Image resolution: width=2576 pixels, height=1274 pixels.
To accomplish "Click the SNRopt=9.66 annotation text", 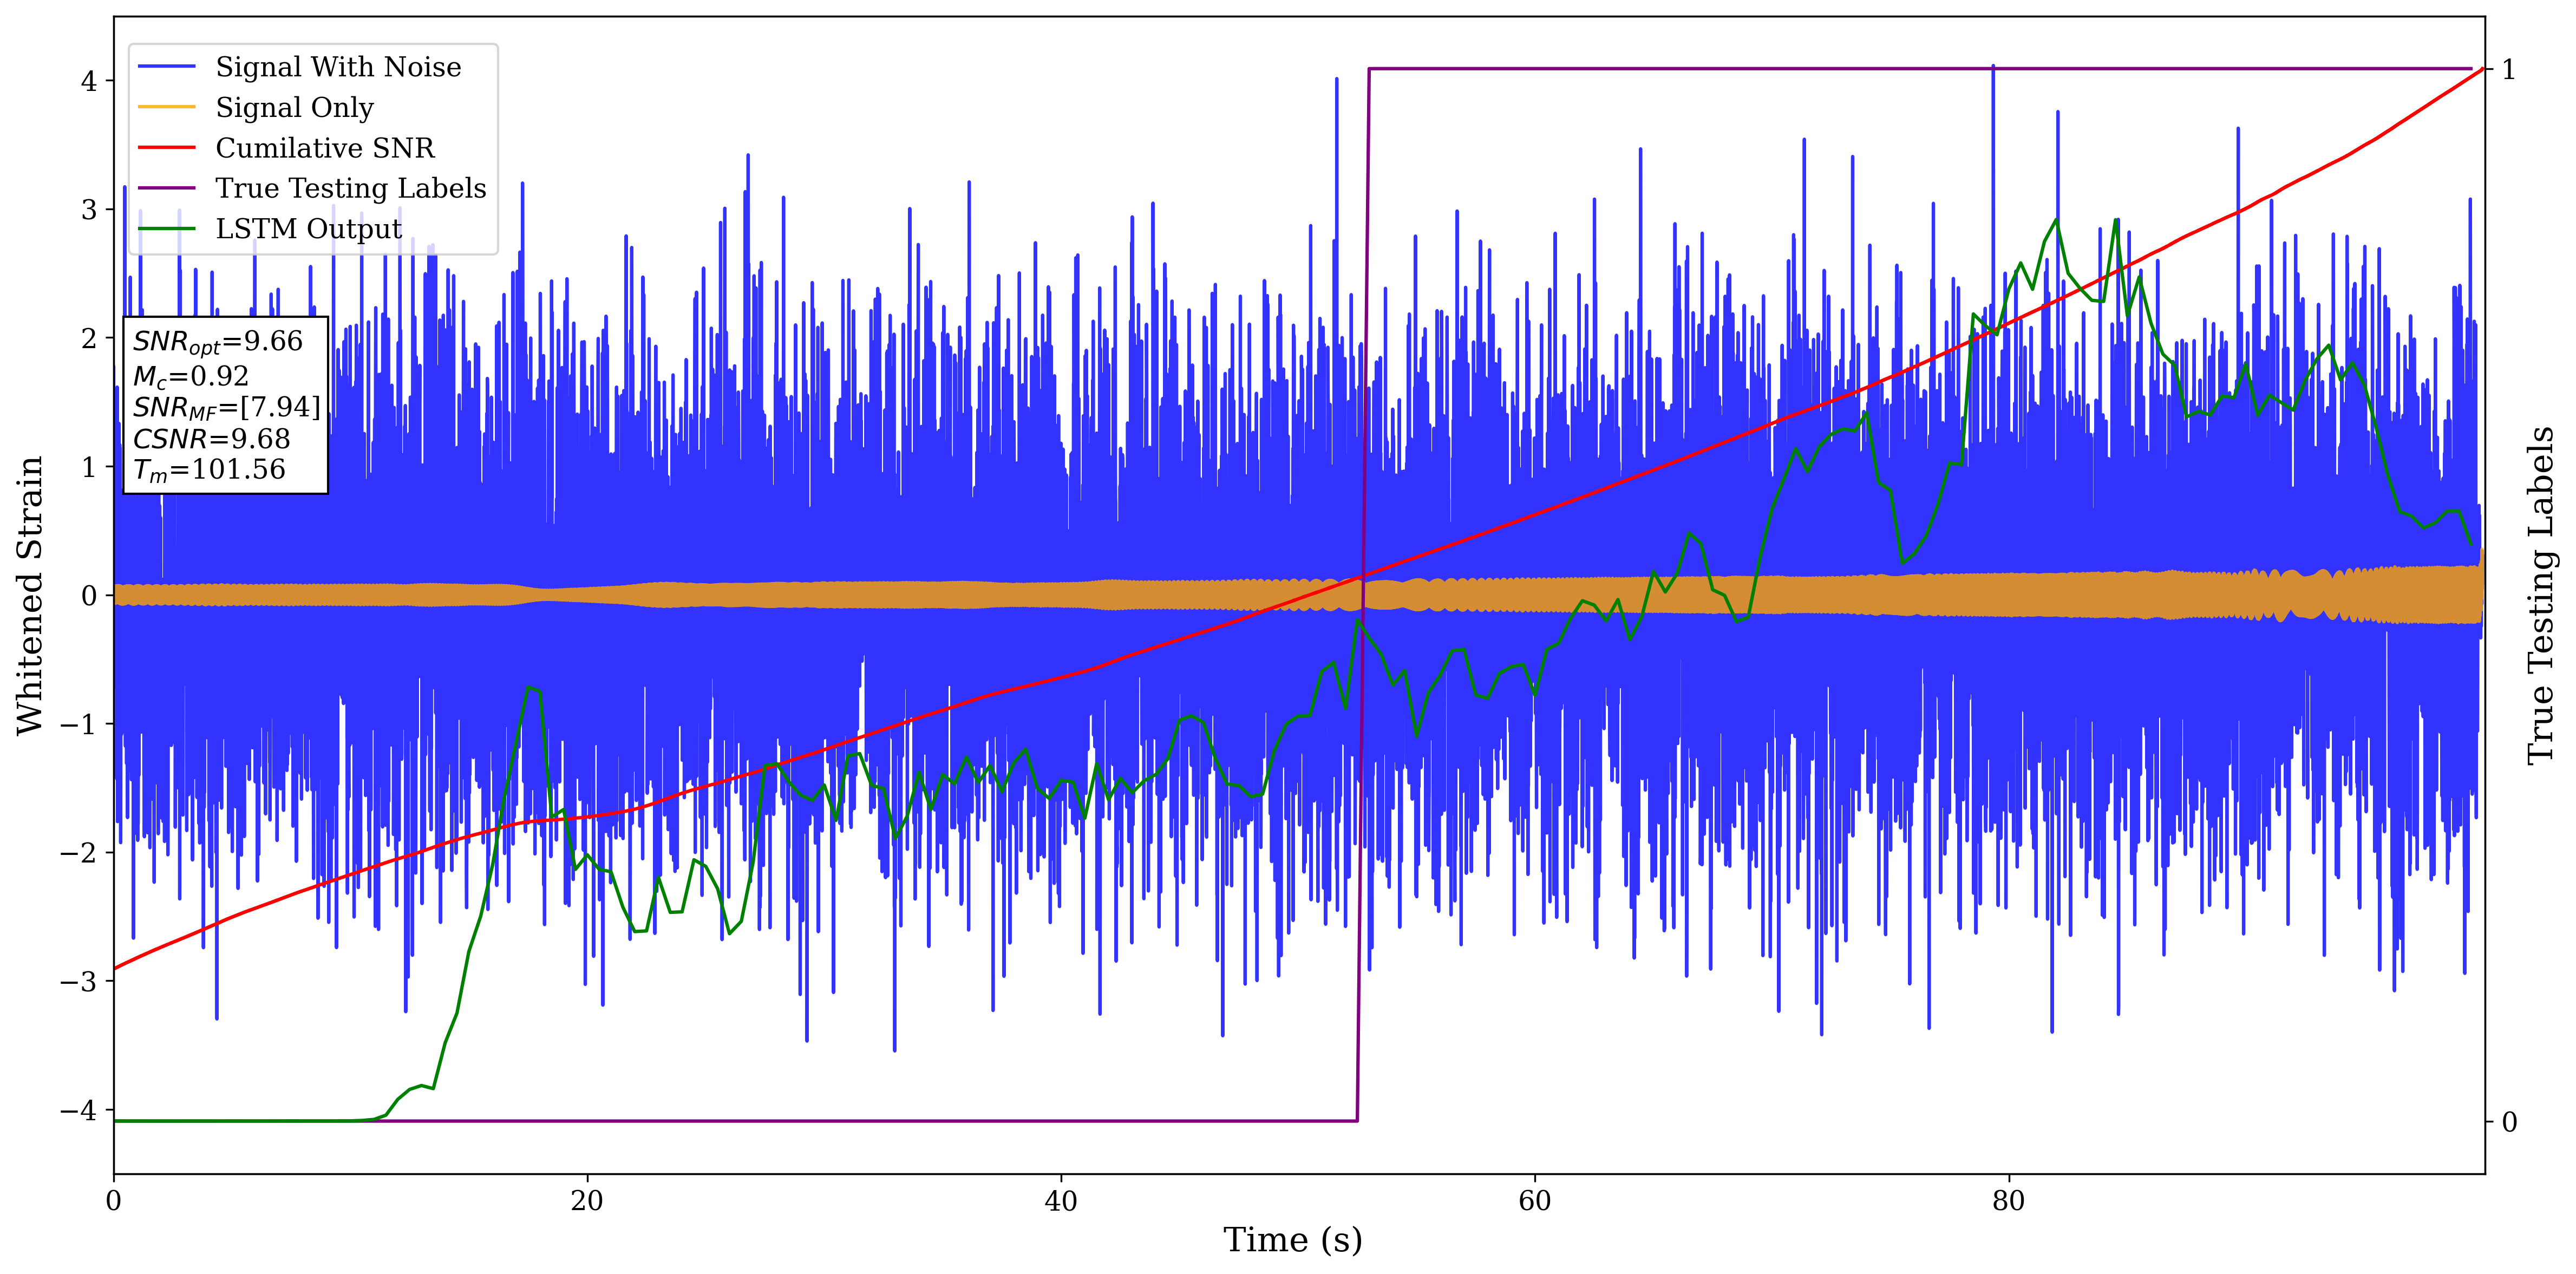I will 217,342.
